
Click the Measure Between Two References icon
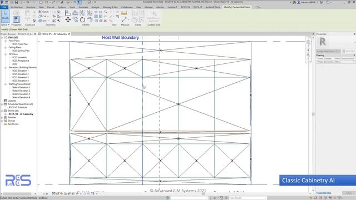124,20
